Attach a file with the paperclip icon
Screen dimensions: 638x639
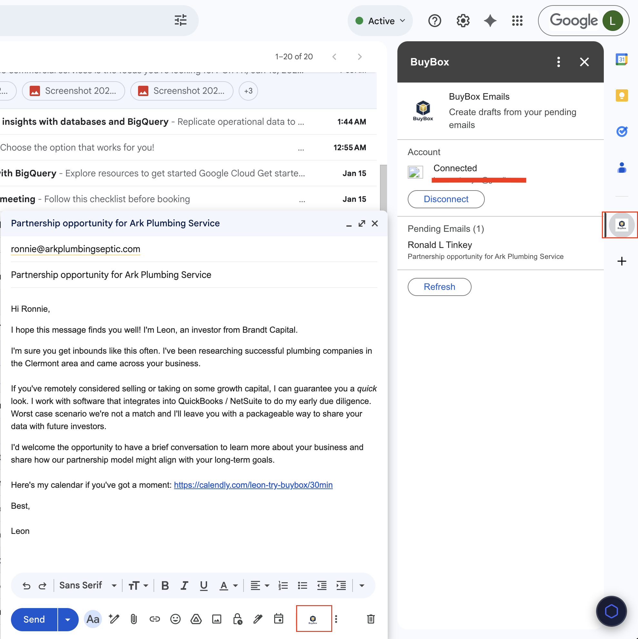(134, 619)
